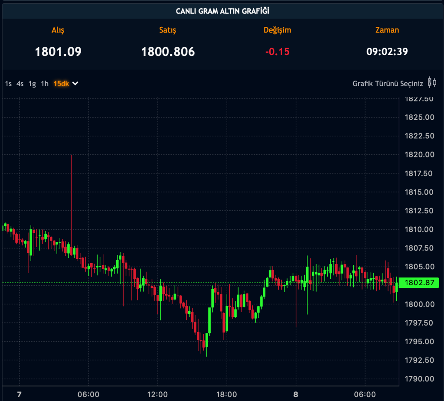Click the 1800.00 price axis label
444x401 pixels.
419,304
